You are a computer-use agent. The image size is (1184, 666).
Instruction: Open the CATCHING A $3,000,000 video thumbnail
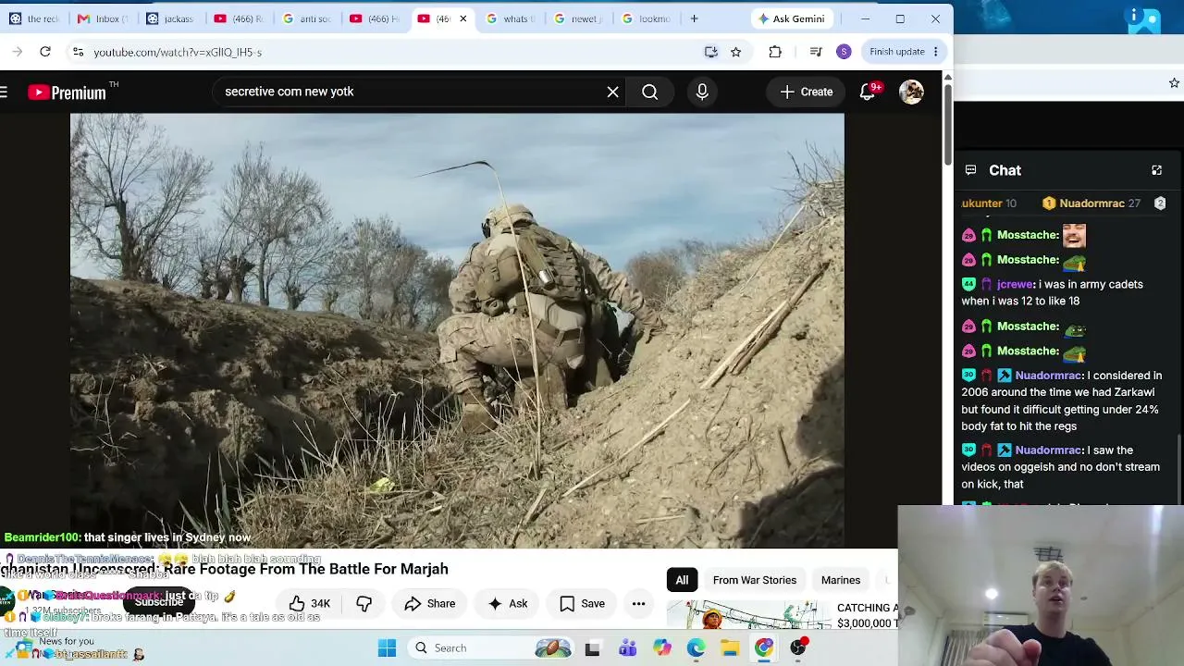(x=749, y=616)
